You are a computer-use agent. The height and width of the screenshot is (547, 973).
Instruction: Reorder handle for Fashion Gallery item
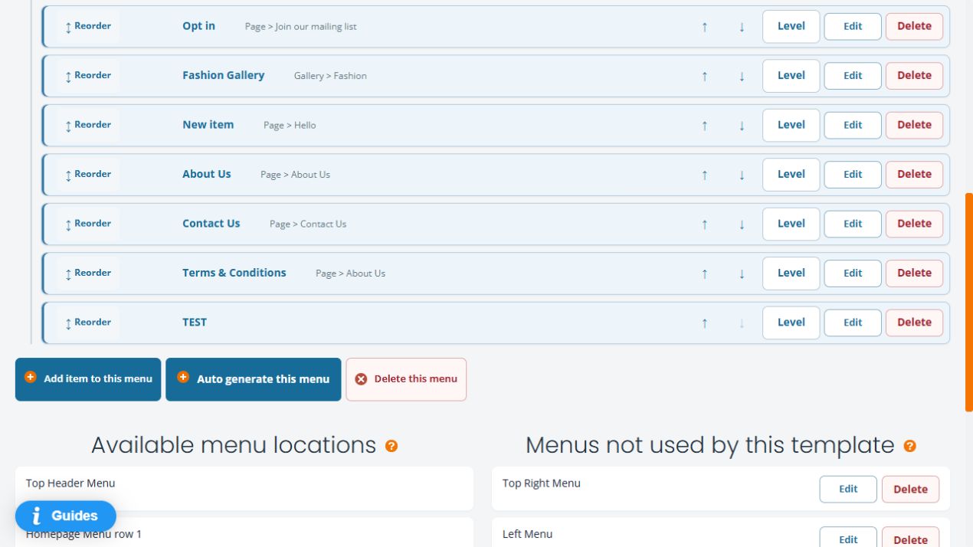click(x=87, y=76)
